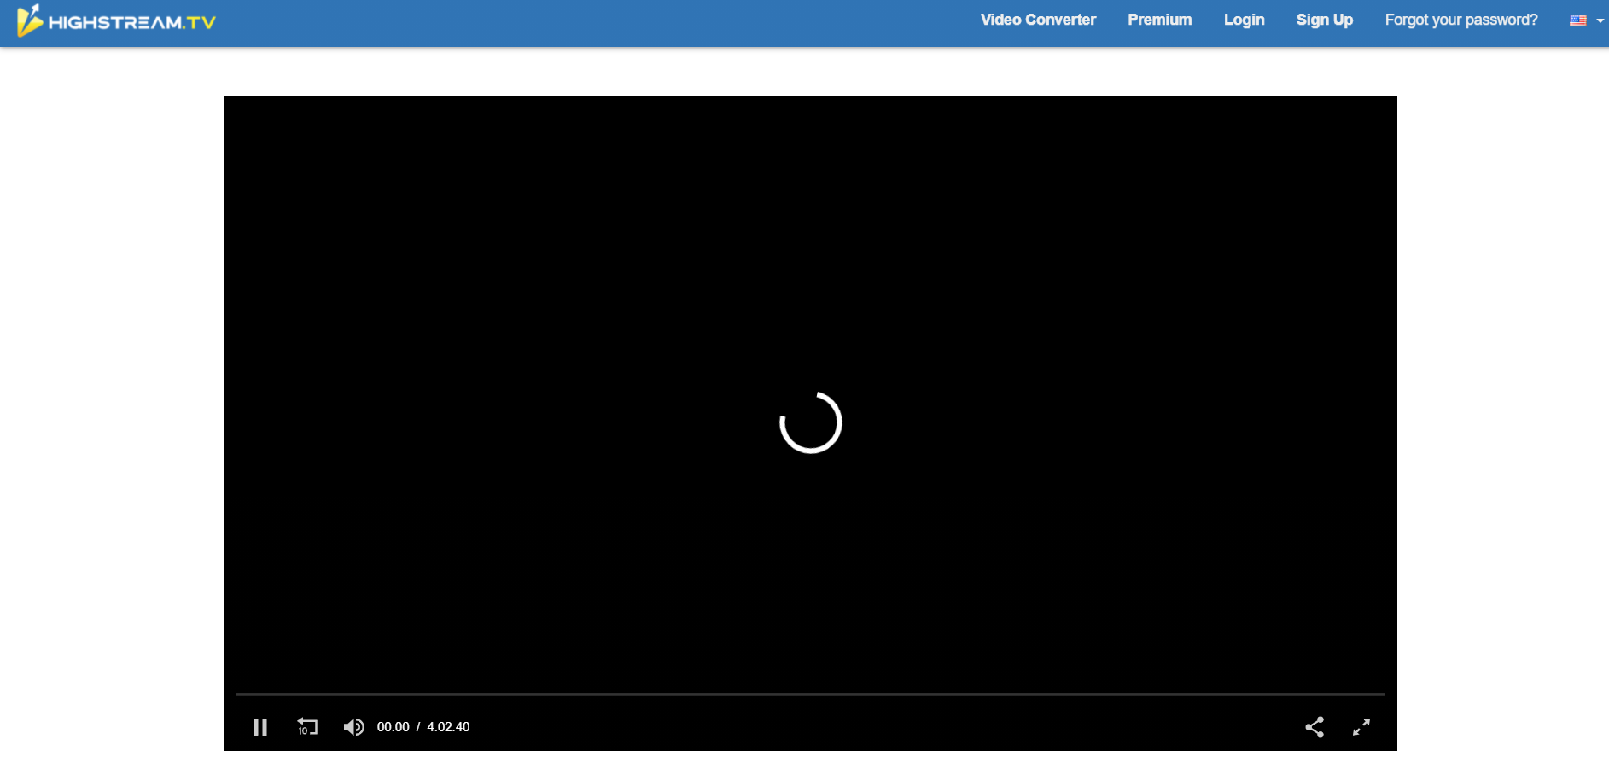Click the current time 00:00 display

[393, 727]
